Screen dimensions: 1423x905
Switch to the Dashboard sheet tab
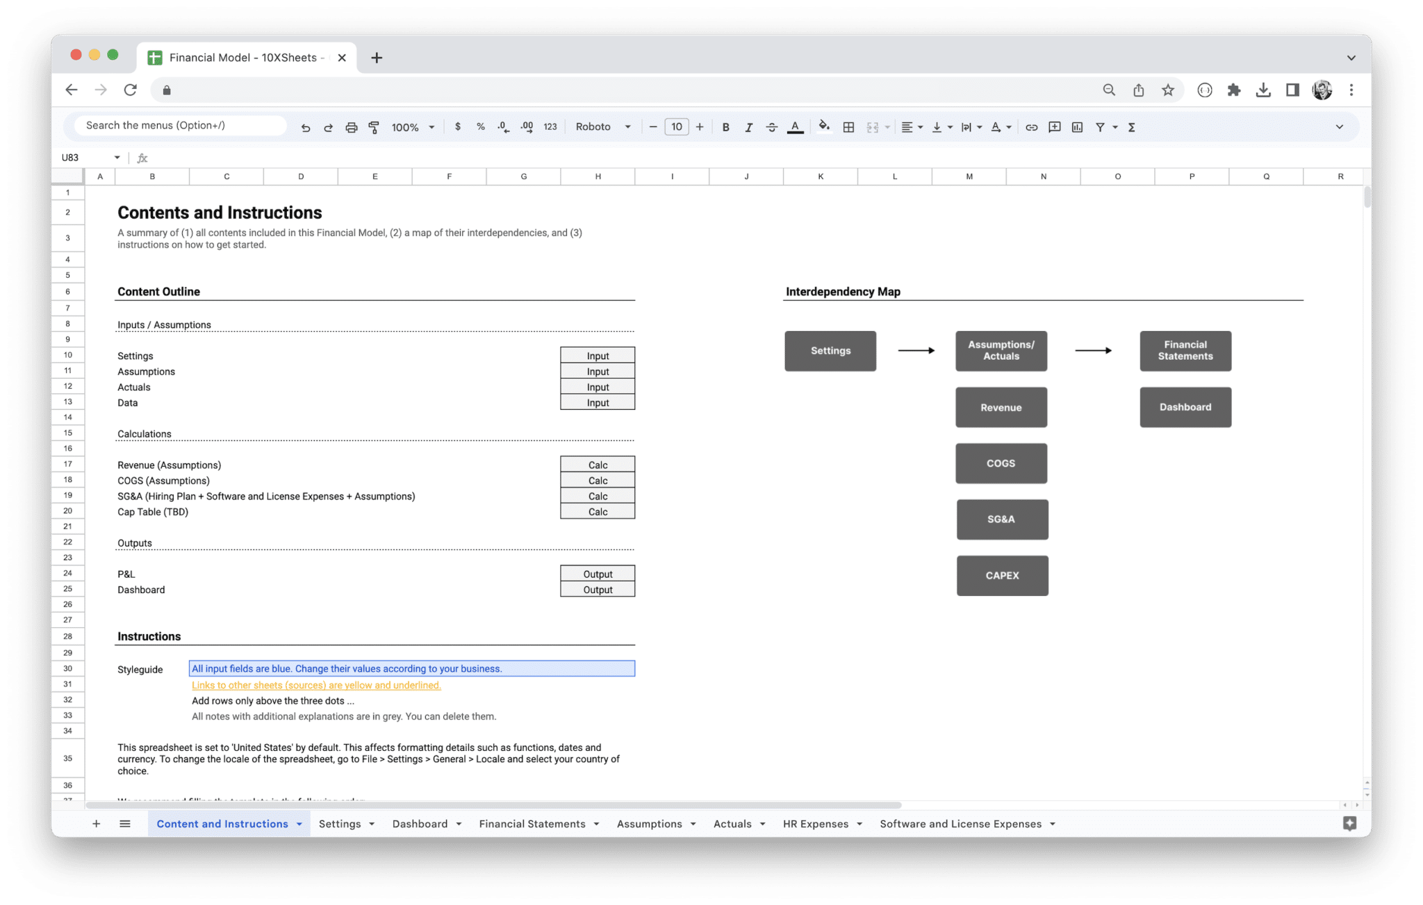click(x=420, y=823)
